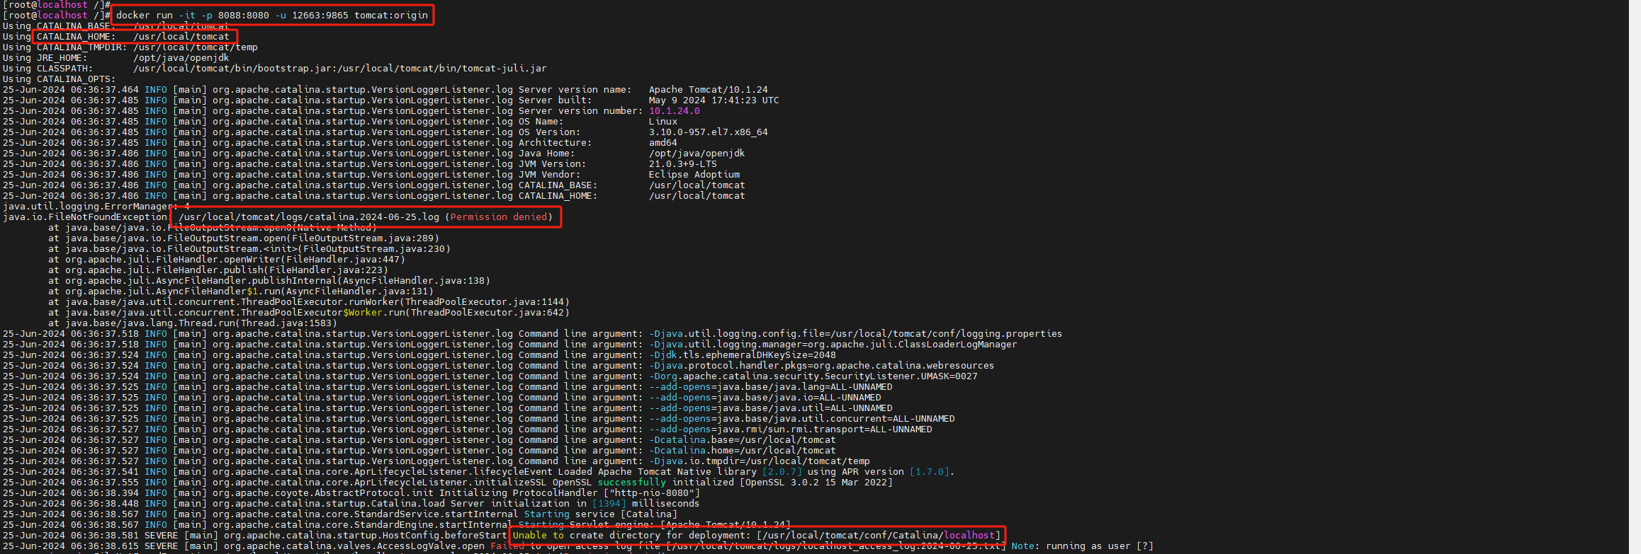Click the '/usr/local/tomcat/temp' CATALINA_TMPDIR path at the top

click(x=196, y=47)
